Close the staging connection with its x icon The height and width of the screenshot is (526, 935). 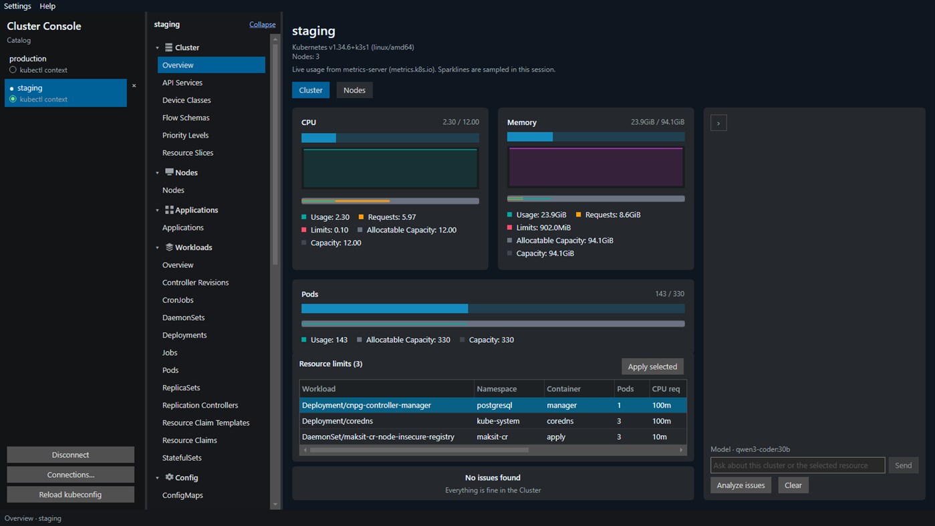click(134, 86)
